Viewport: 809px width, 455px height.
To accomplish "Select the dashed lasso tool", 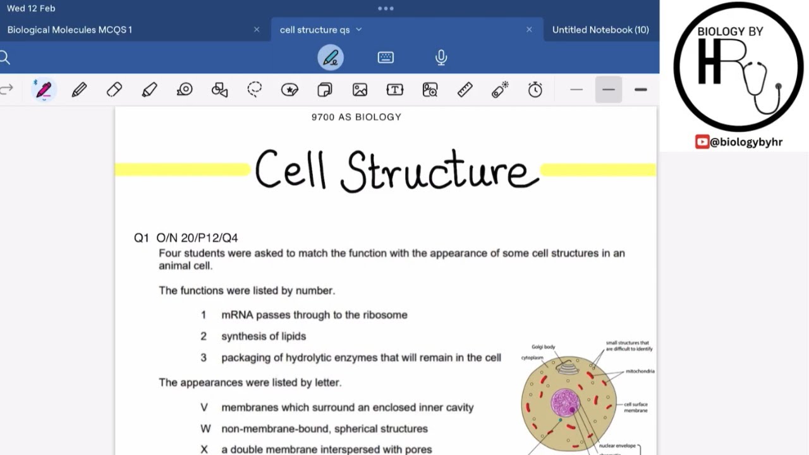I will [x=255, y=90].
